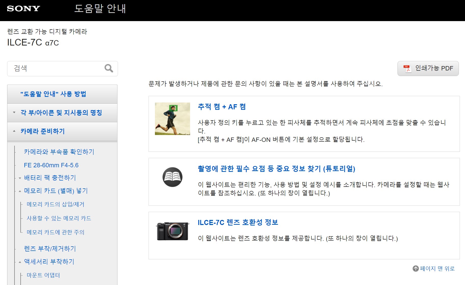Click 이 웹사이트는 렌즈 호환성 정보를 제공합니다 text
The width and height of the screenshot is (465, 285).
pos(298,238)
